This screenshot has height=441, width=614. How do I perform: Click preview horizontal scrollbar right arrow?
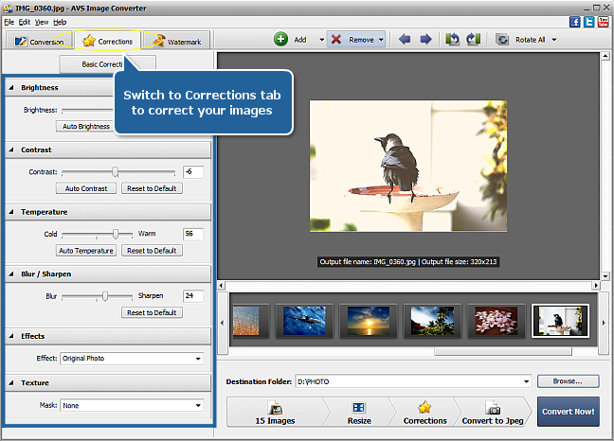point(596,286)
